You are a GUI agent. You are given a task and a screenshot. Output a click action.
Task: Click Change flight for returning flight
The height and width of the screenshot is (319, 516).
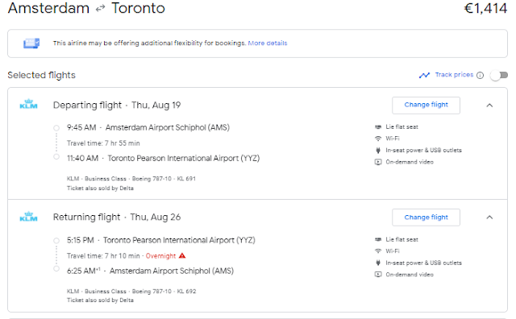click(426, 217)
